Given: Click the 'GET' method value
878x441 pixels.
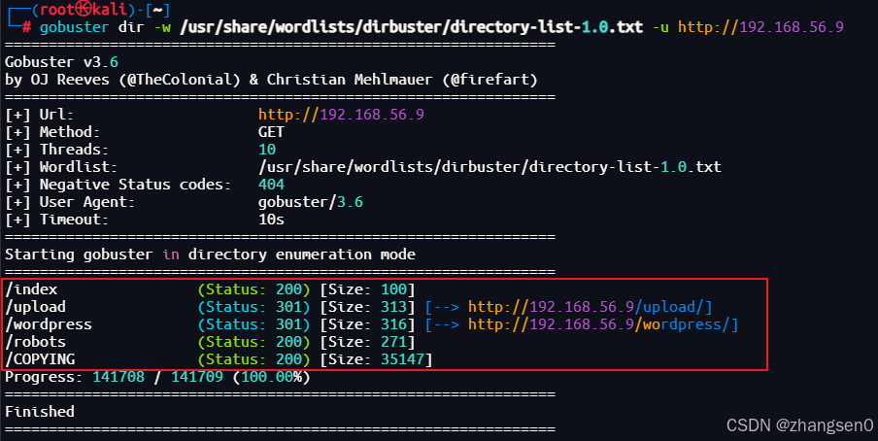Looking at the screenshot, I should click(x=271, y=132).
